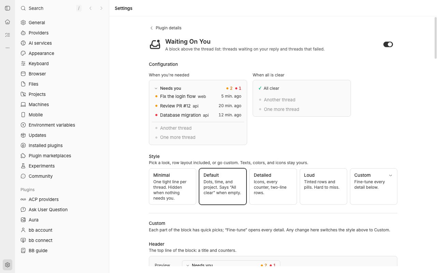Open the Files settings page
Viewport: 437px width, 273px height.
[63, 84]
